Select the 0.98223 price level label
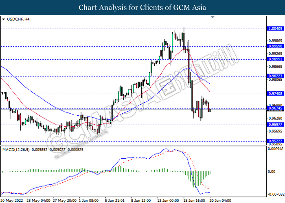285x203 pixels. point(275,76)
